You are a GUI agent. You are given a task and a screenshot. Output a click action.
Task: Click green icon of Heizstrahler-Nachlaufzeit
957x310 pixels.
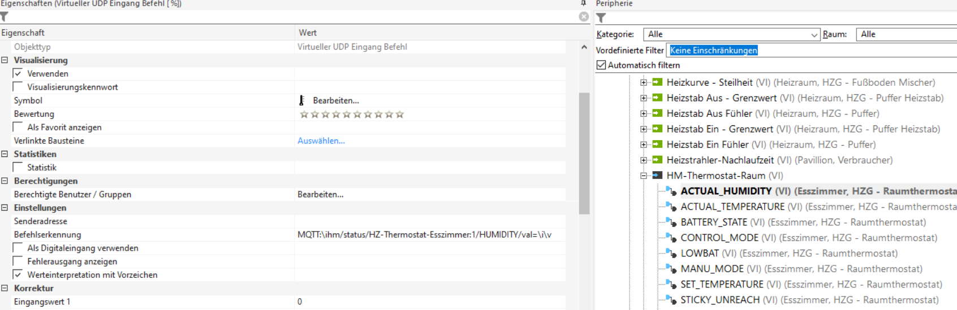point(657,160)
